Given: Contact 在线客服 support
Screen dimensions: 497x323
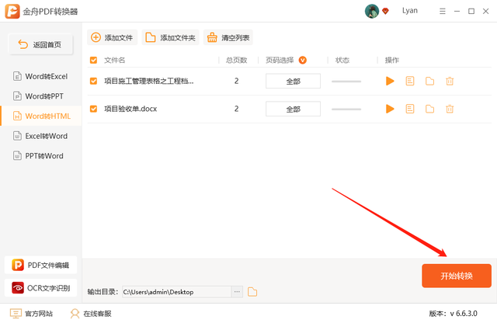Looking at the screenshot, I should pos(91,314).
